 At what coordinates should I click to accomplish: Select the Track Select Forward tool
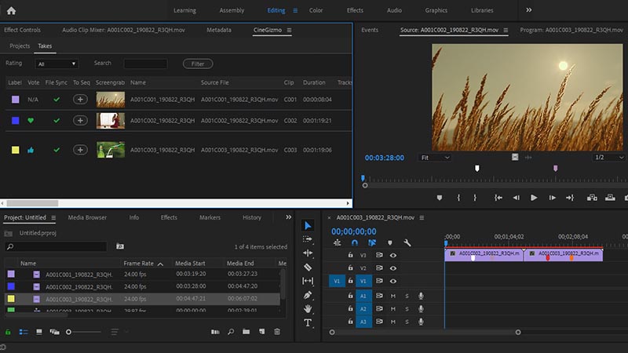tap(308, 239)
